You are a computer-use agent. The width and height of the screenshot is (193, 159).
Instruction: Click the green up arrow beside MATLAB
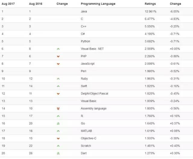(x=58, y=131)
